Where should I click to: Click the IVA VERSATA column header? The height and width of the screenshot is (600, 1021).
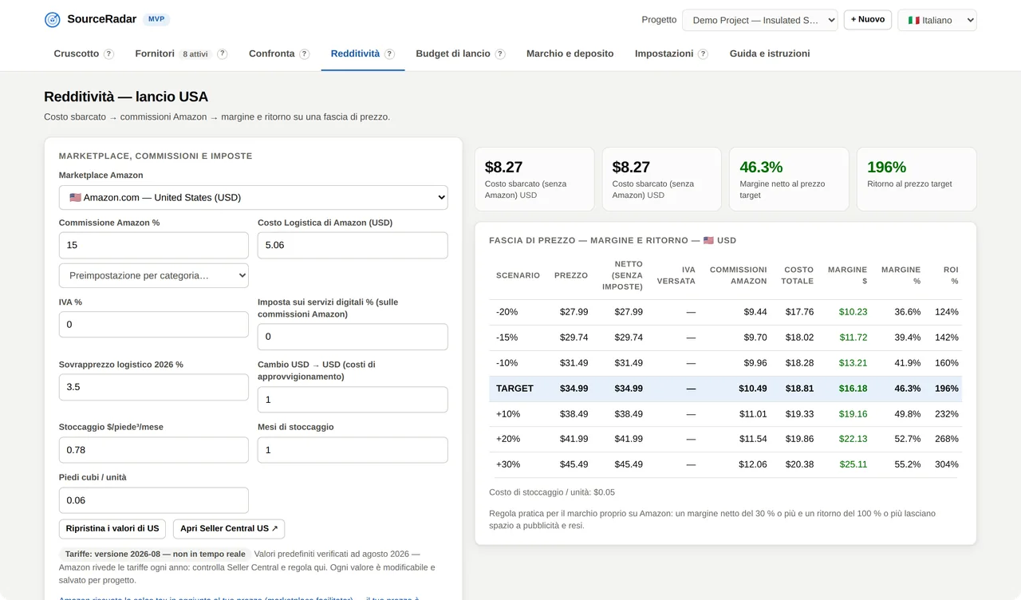coord(676,275)
